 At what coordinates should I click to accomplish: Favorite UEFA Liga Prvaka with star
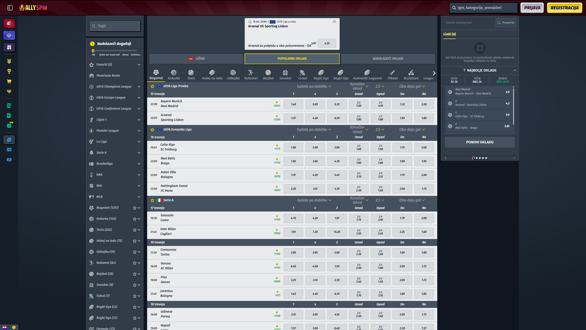click(152, 87)
